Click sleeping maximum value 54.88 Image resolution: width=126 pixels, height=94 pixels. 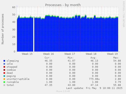(117, 61)
